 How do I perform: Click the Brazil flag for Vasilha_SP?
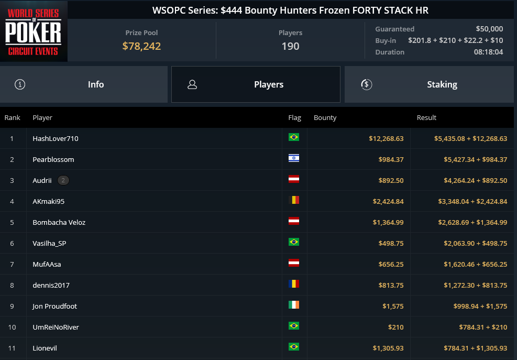pyautogui.click(x=294, y=242)
